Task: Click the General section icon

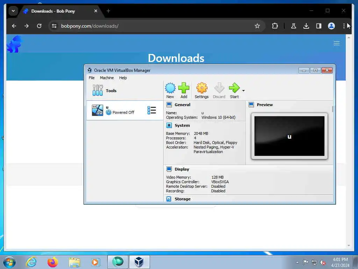Action: click(169, 105)
